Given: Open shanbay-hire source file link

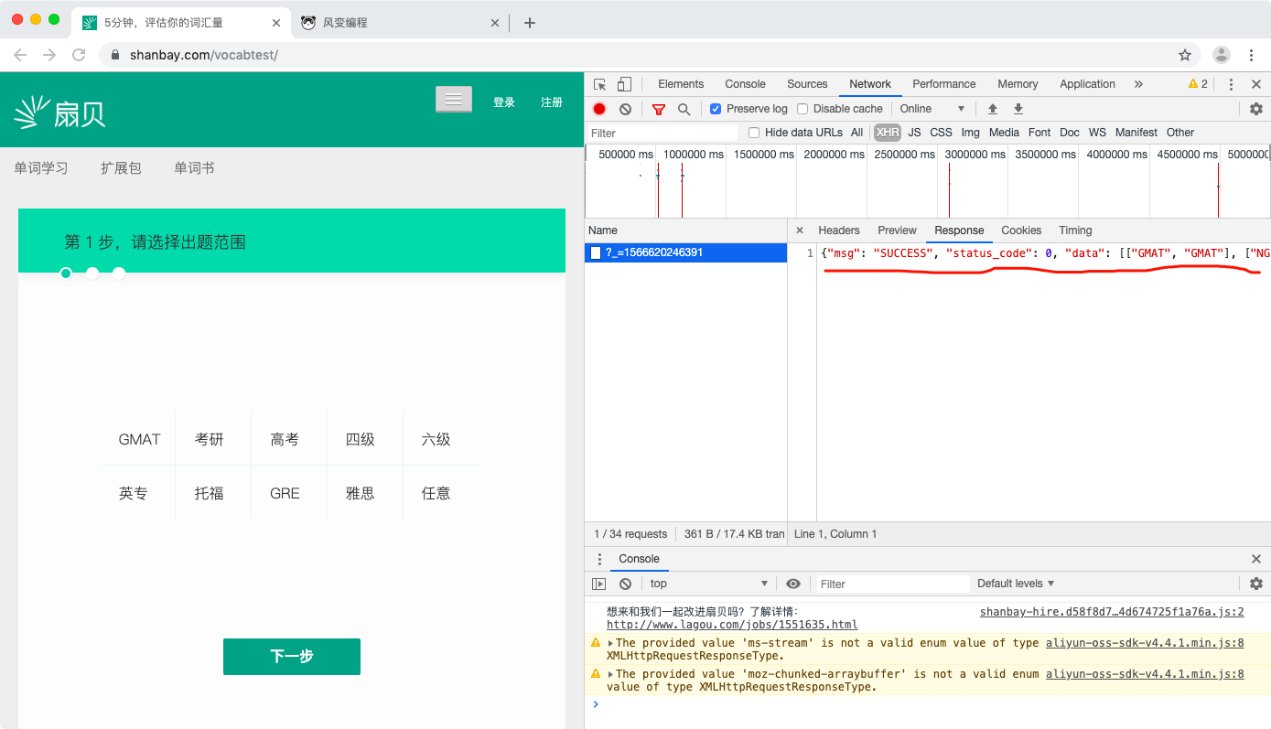Looking at the screenshot, I should [1112, 612].
